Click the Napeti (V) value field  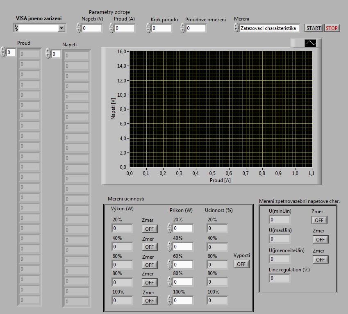[92, 28]
